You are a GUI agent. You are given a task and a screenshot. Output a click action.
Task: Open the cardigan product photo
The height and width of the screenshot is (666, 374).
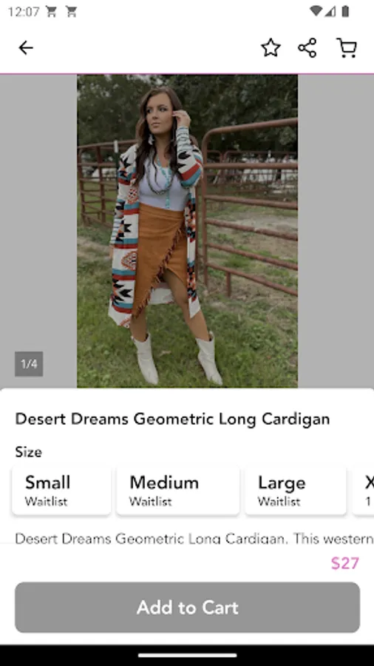[187, 231]
